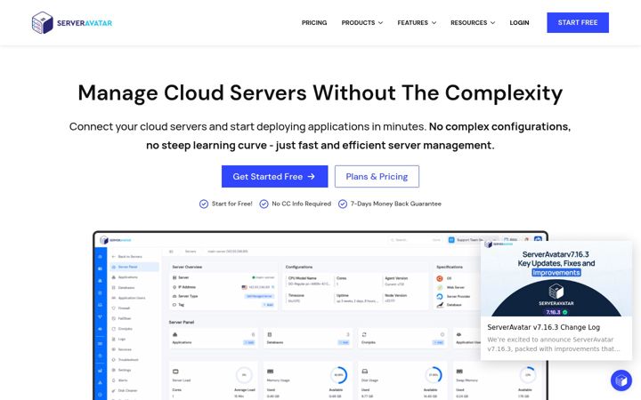This screenshot has width=641, height=400.
Task: Select Troubleshoot in dashboard sidebar
Action: (x=126, y=360)
